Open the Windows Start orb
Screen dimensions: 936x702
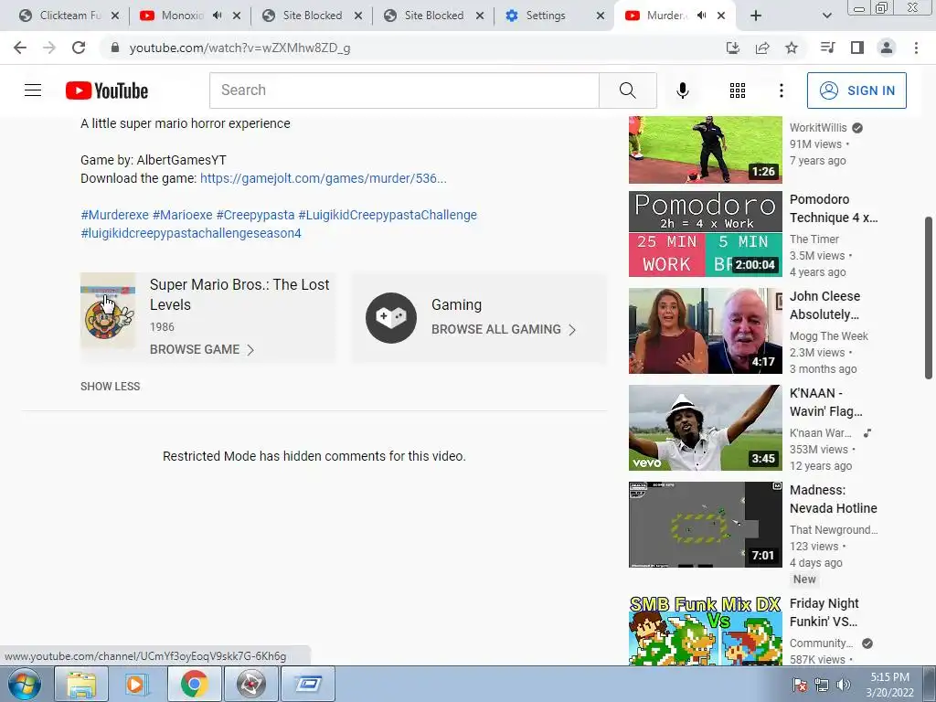tap(24, 684)
